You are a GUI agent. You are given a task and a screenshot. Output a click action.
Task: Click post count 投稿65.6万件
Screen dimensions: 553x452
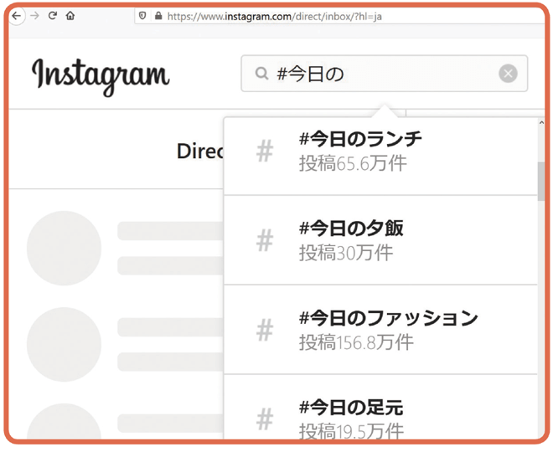(x=353, y=163)
